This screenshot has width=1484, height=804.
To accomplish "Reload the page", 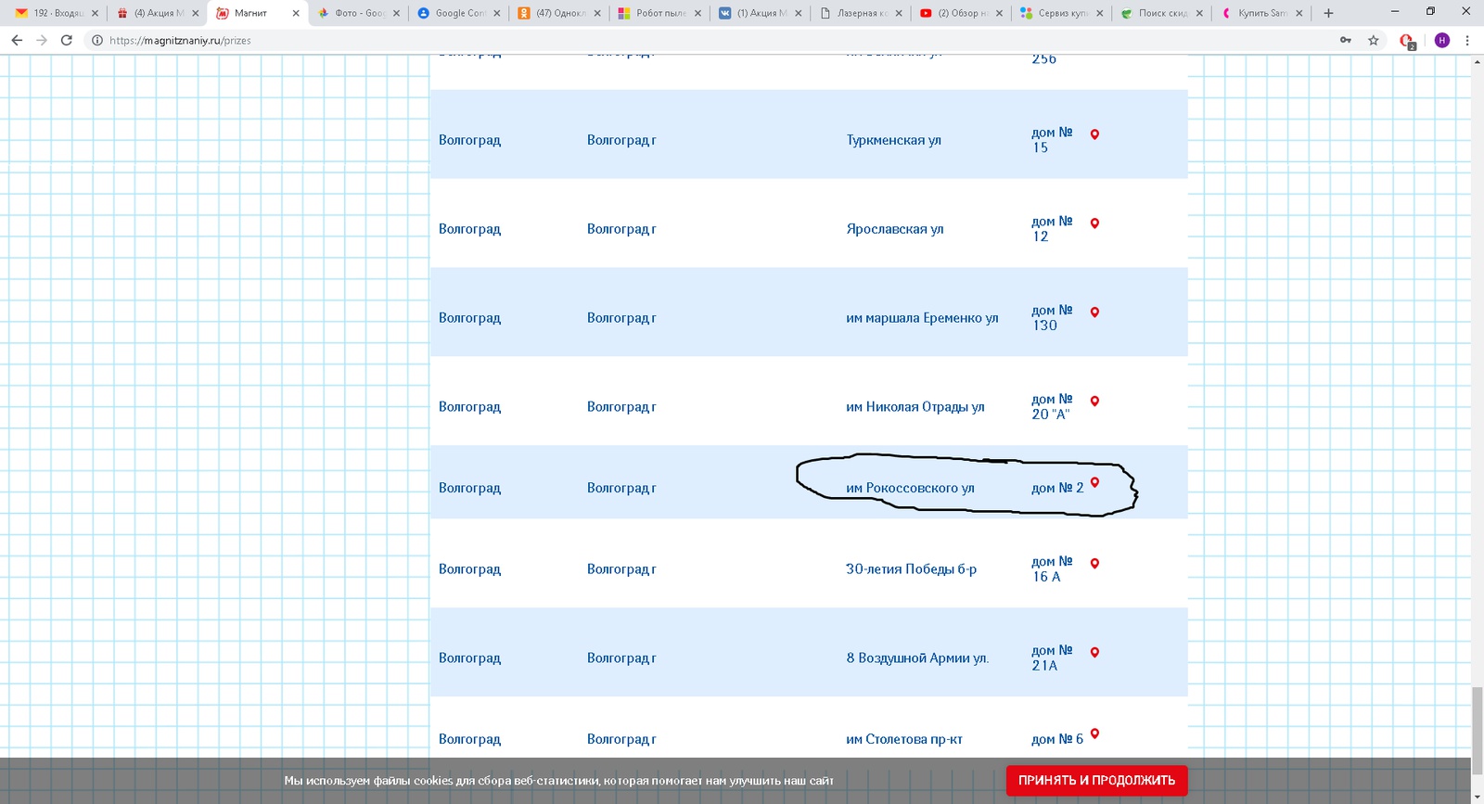I will pyautogui.click(x=66, y=40).
